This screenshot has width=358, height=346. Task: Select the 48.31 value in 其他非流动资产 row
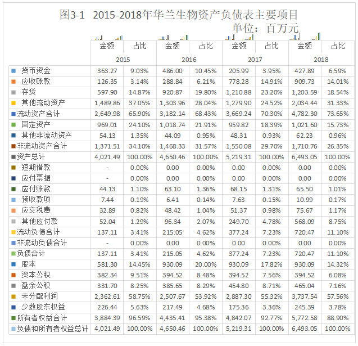coord(239,136)
